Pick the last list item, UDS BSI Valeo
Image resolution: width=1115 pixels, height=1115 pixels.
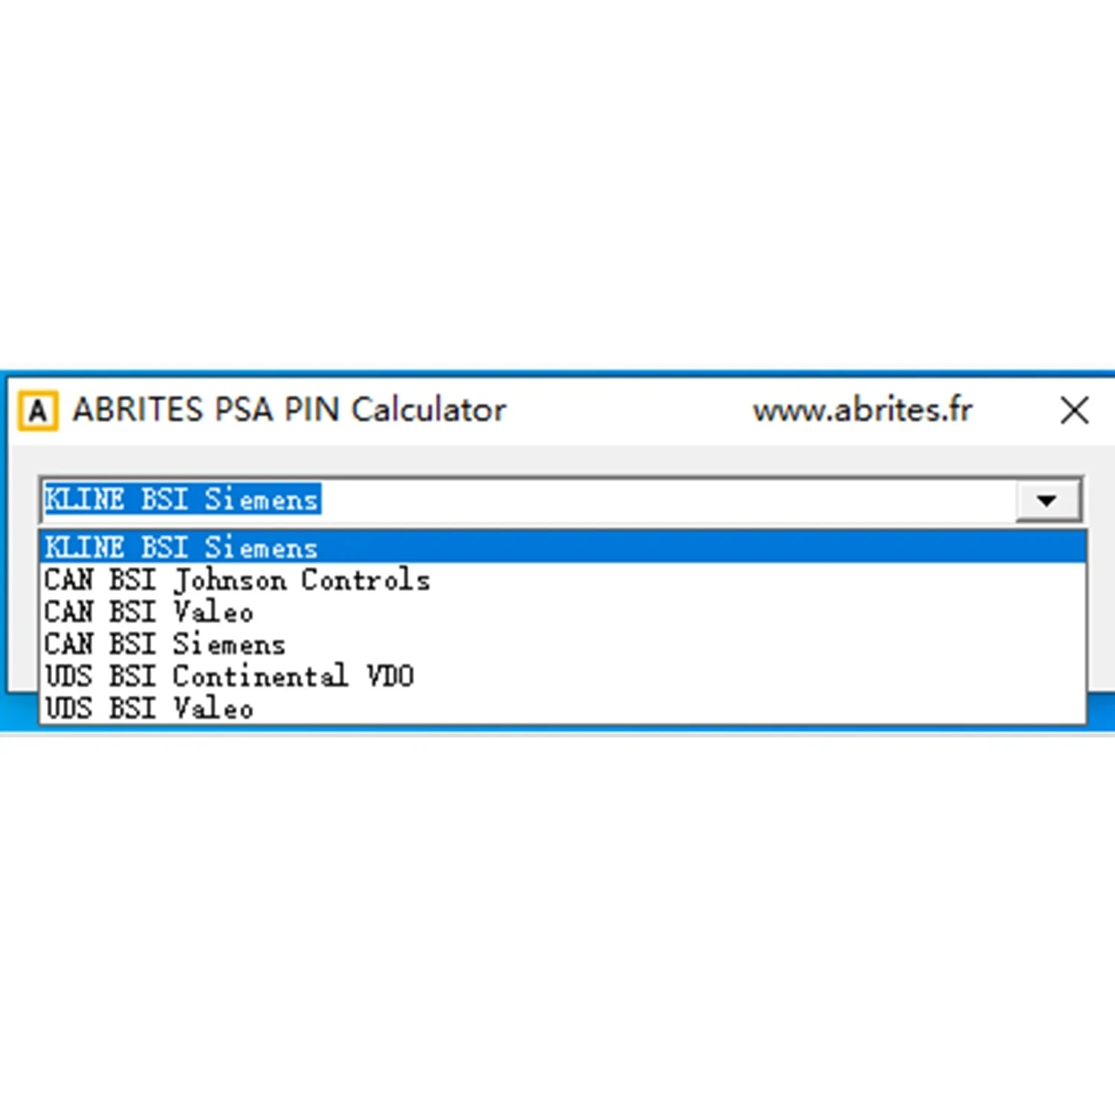[x=563, y=708]
